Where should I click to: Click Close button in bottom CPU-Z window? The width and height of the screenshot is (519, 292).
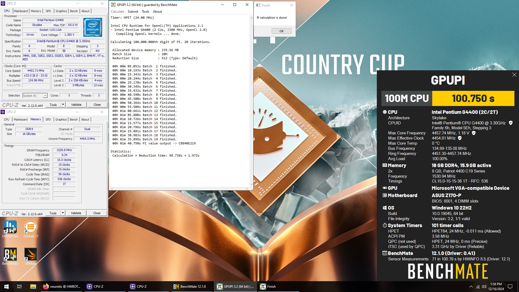click(x=97, y=213)
